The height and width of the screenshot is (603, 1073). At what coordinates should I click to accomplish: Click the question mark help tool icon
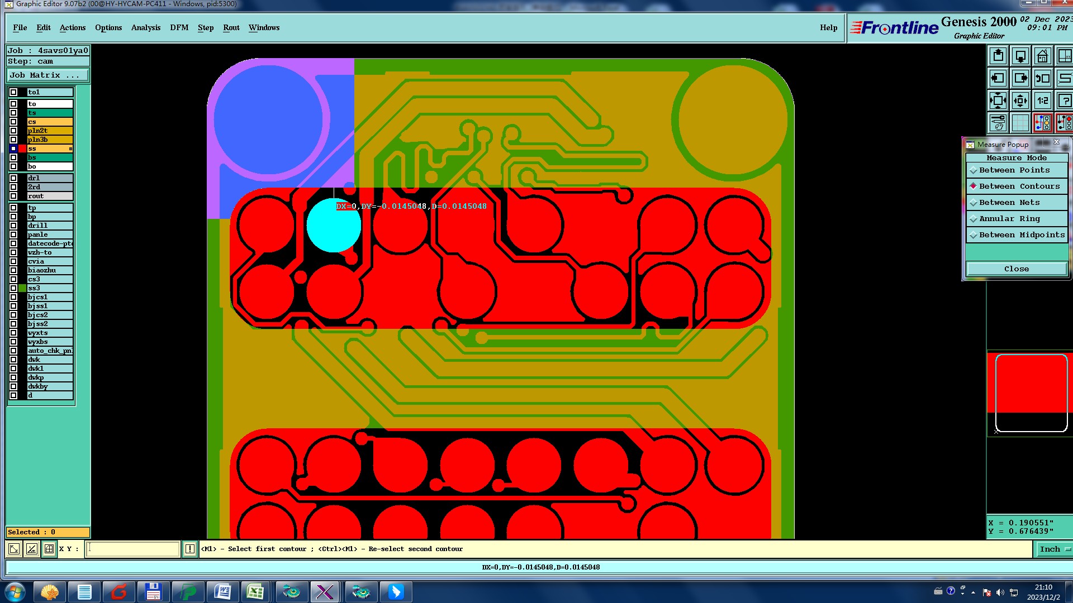(x=1064, y=100)
